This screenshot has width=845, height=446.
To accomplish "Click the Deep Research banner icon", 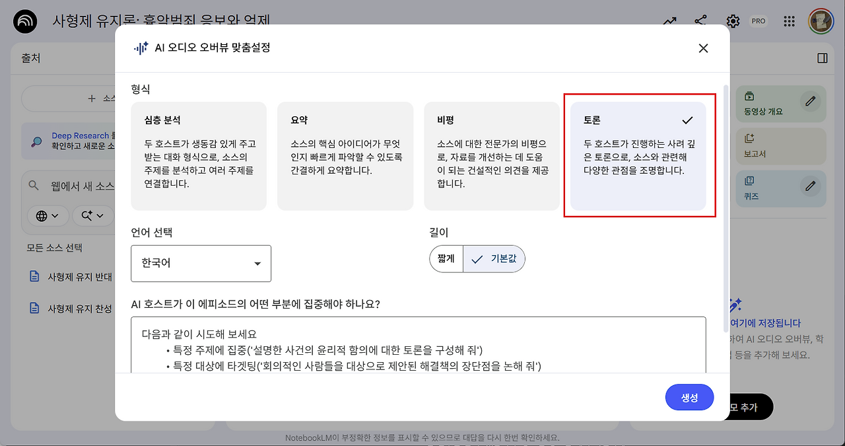I will [x=38, y=141].
